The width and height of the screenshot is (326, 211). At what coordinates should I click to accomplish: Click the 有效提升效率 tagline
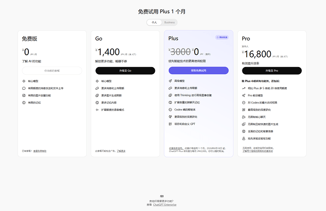click(x=250, y=63)
